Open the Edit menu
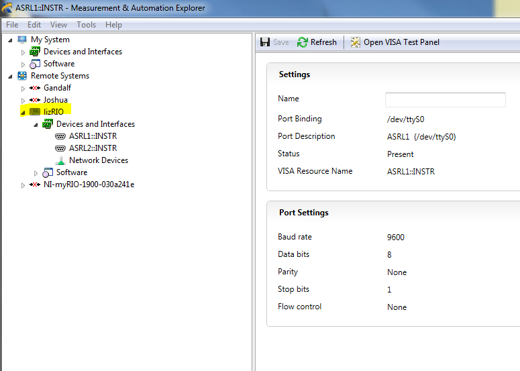 click(x=34, y=25)
